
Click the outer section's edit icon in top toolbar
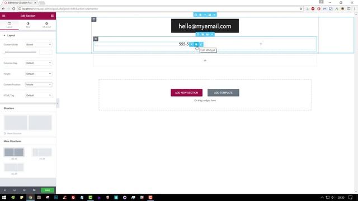196,15
